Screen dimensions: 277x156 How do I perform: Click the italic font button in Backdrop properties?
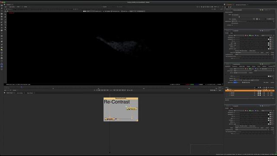257,19
